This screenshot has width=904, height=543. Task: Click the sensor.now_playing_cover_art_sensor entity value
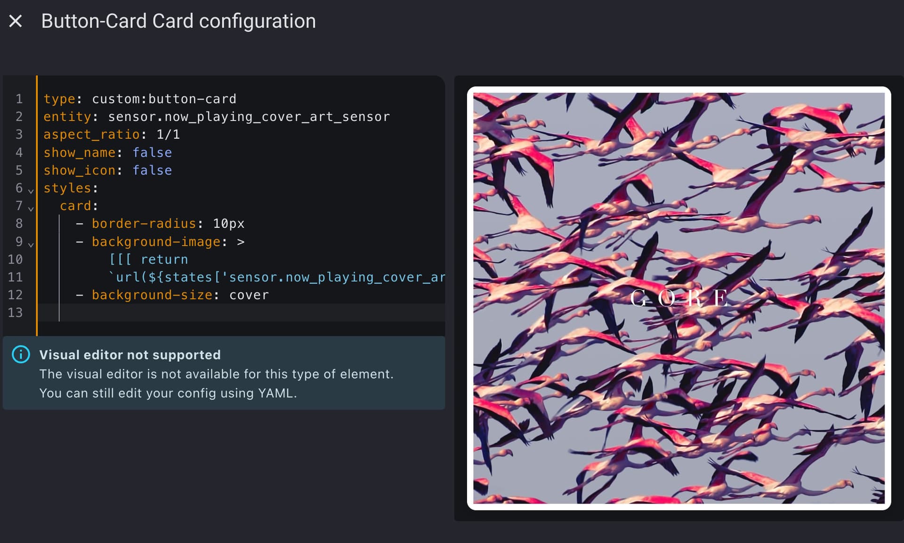coord(249,117)
